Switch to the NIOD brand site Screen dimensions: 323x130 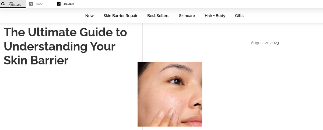coord(39,4)
